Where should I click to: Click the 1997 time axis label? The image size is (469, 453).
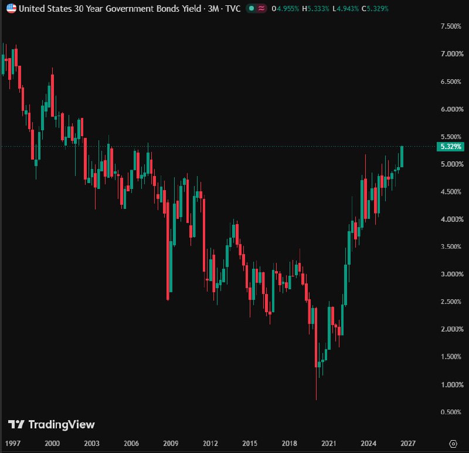pos(13,444)
